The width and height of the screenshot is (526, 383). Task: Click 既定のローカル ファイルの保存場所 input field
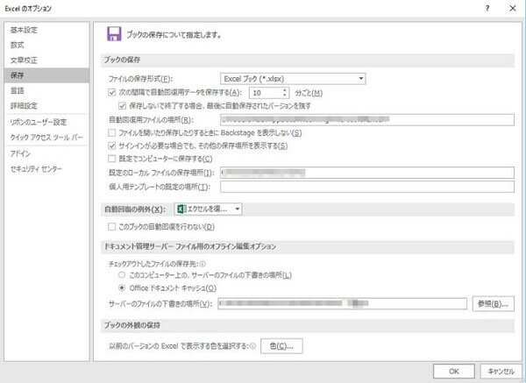[x=367, y=173]
